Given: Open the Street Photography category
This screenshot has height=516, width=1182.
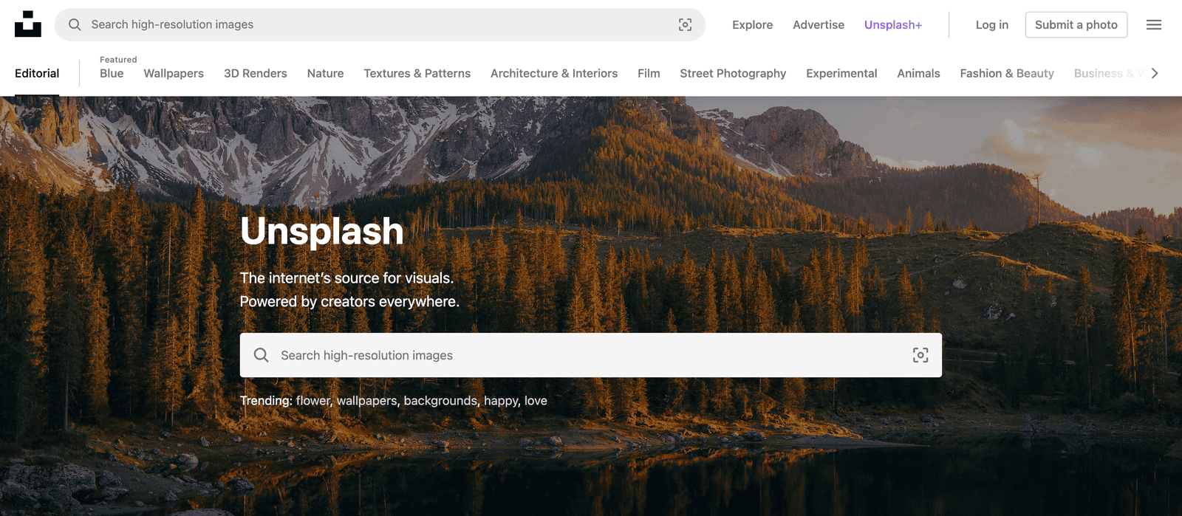Looking at the screenshot, I should point(733,73).
